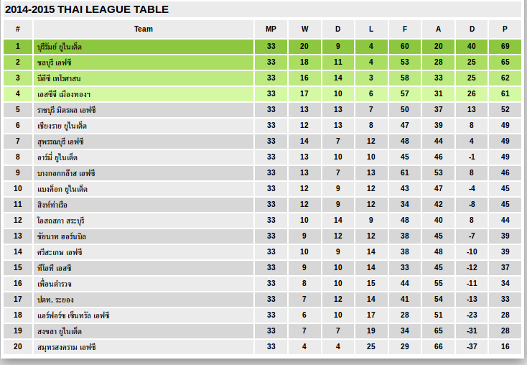Open team เพื่อนตำรวจ in row 16
The width and height of the screenshot is (527, 365).
55,284
